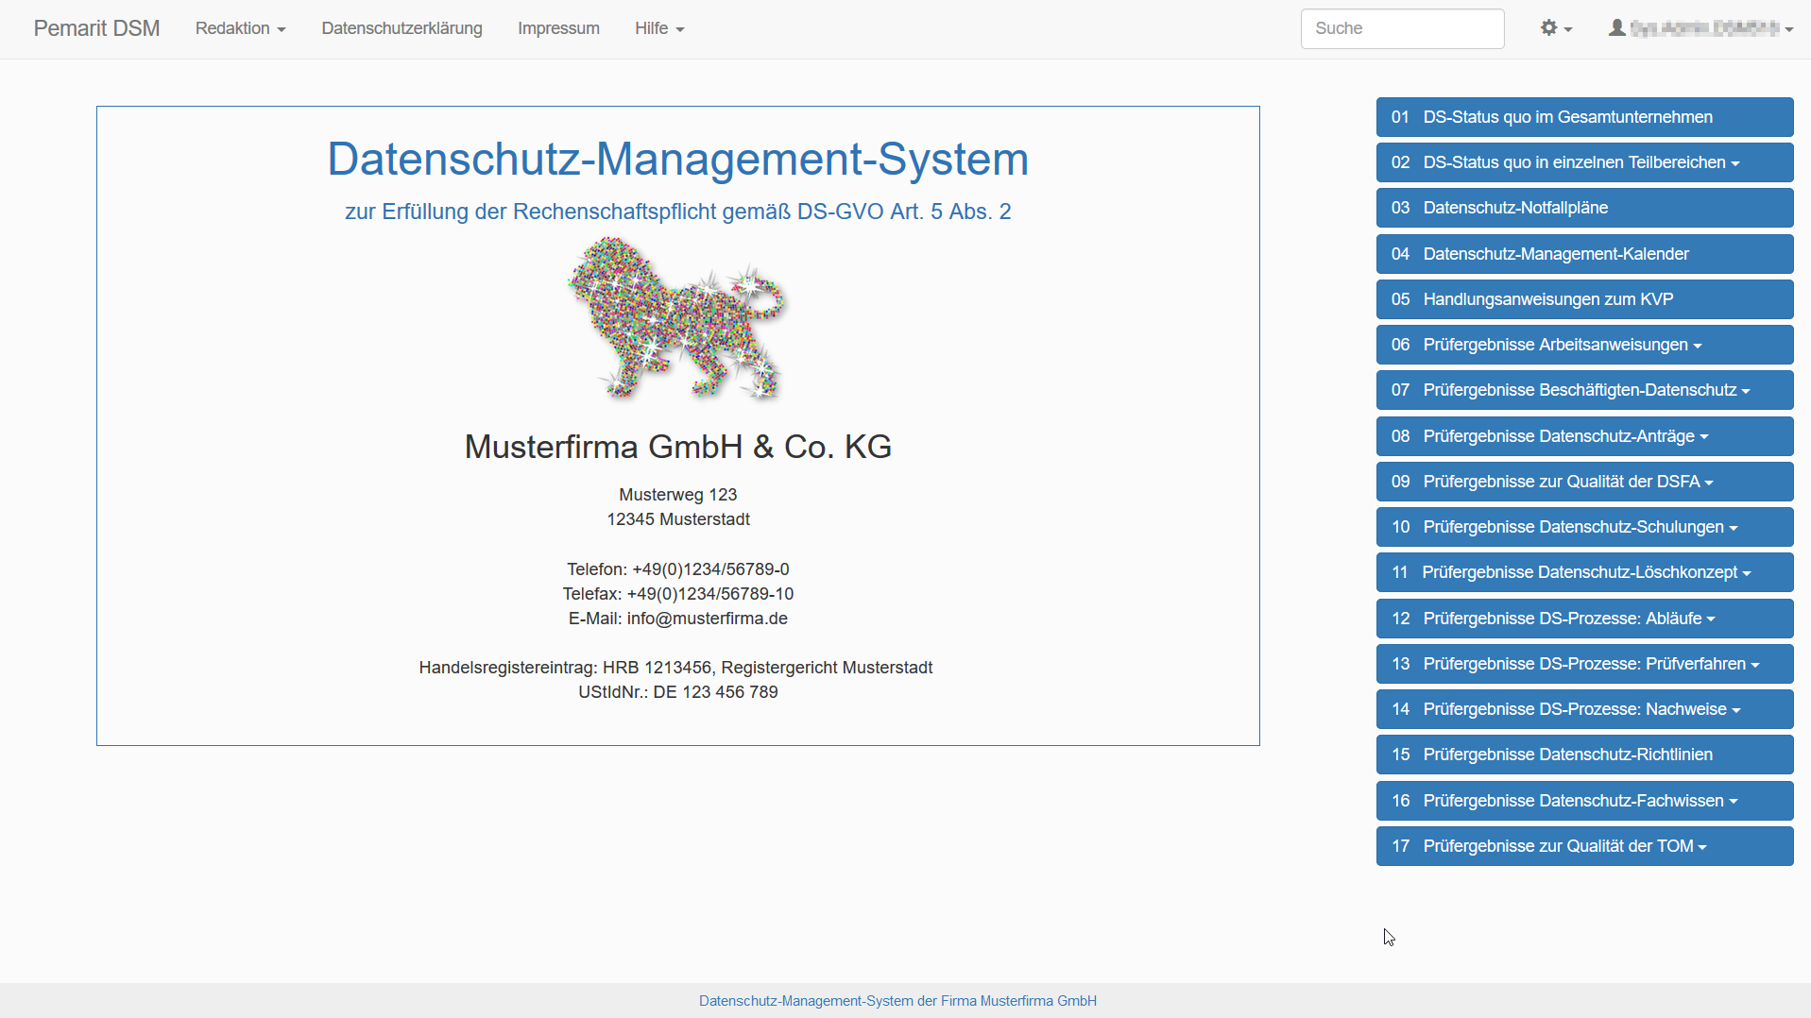Open the Datenschutz-Management-Kalender
This screenshot has width=1811, height=1018.
(1583, 254)
